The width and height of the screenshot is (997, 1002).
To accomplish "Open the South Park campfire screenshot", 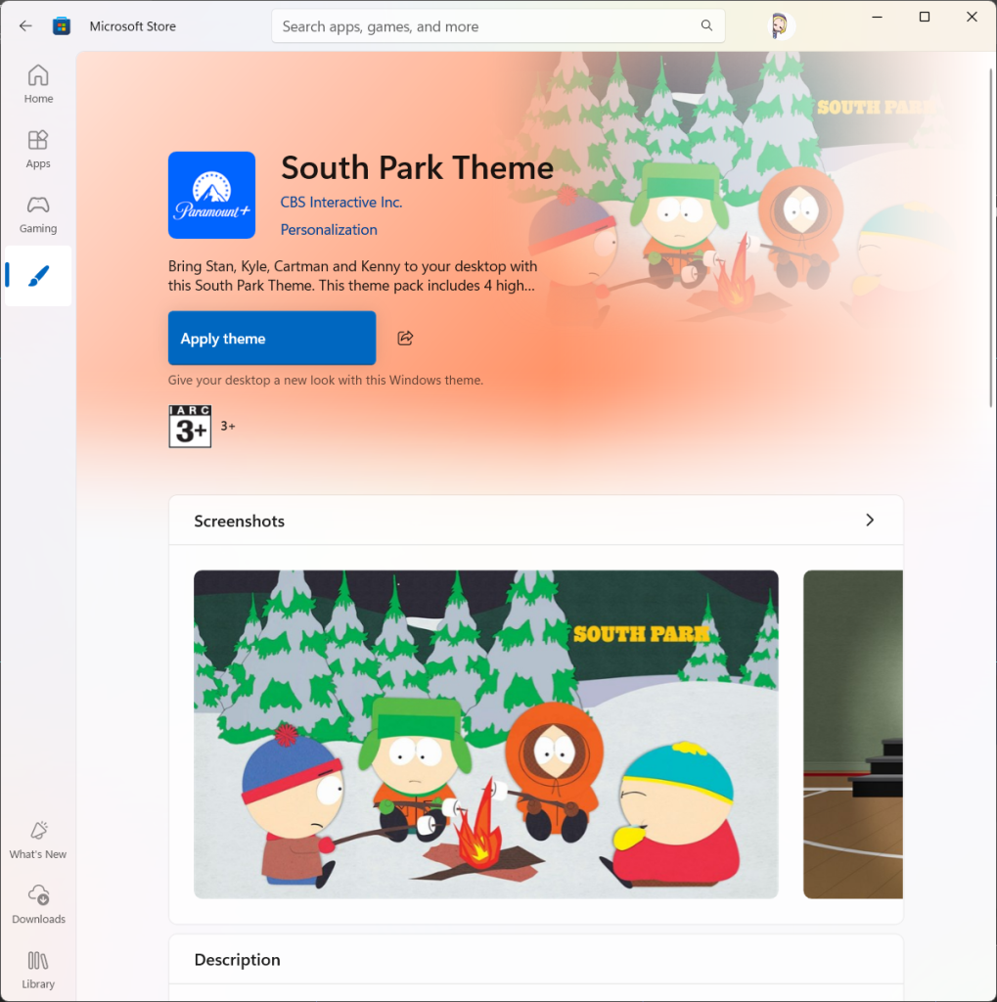I will click(x=485, y=734).
